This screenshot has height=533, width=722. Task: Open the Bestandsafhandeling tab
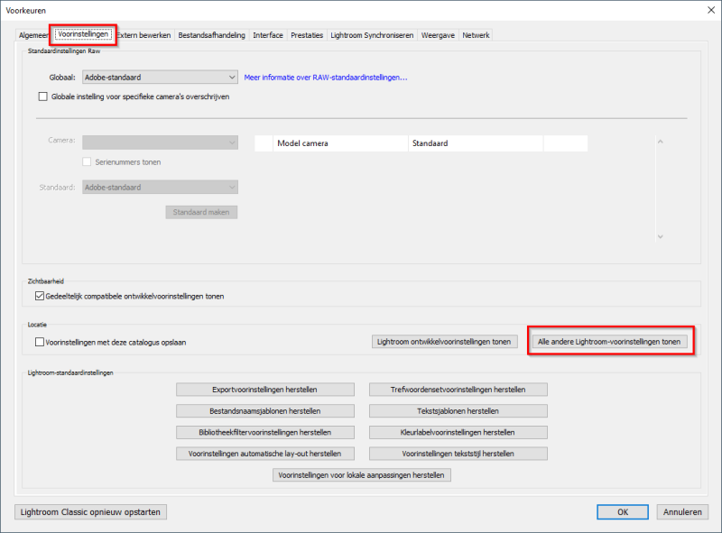pyautogui.click(x=212, y=35)
